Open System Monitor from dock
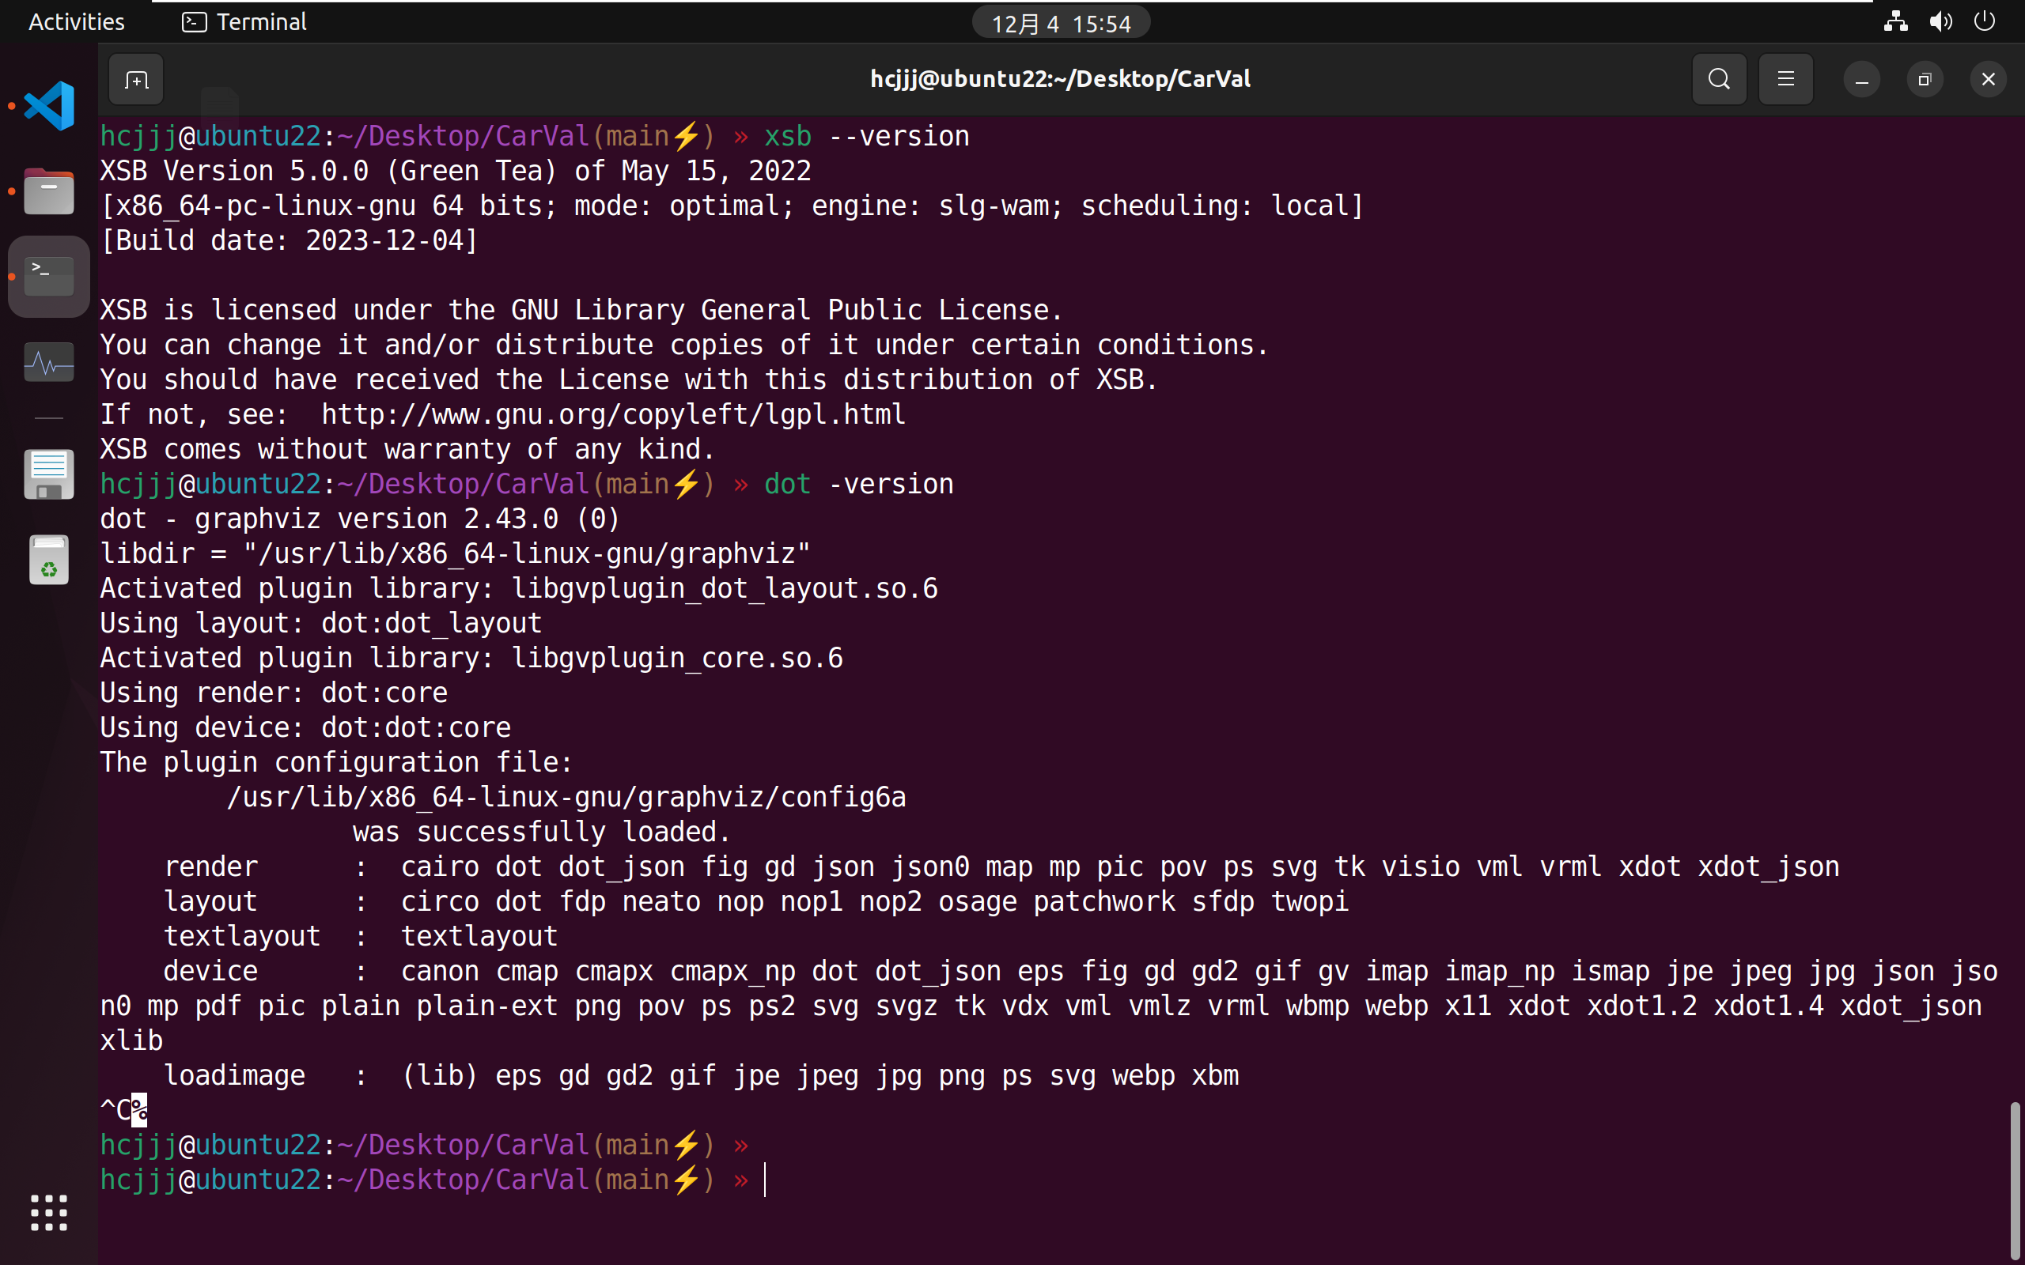 tap(48, 363)
